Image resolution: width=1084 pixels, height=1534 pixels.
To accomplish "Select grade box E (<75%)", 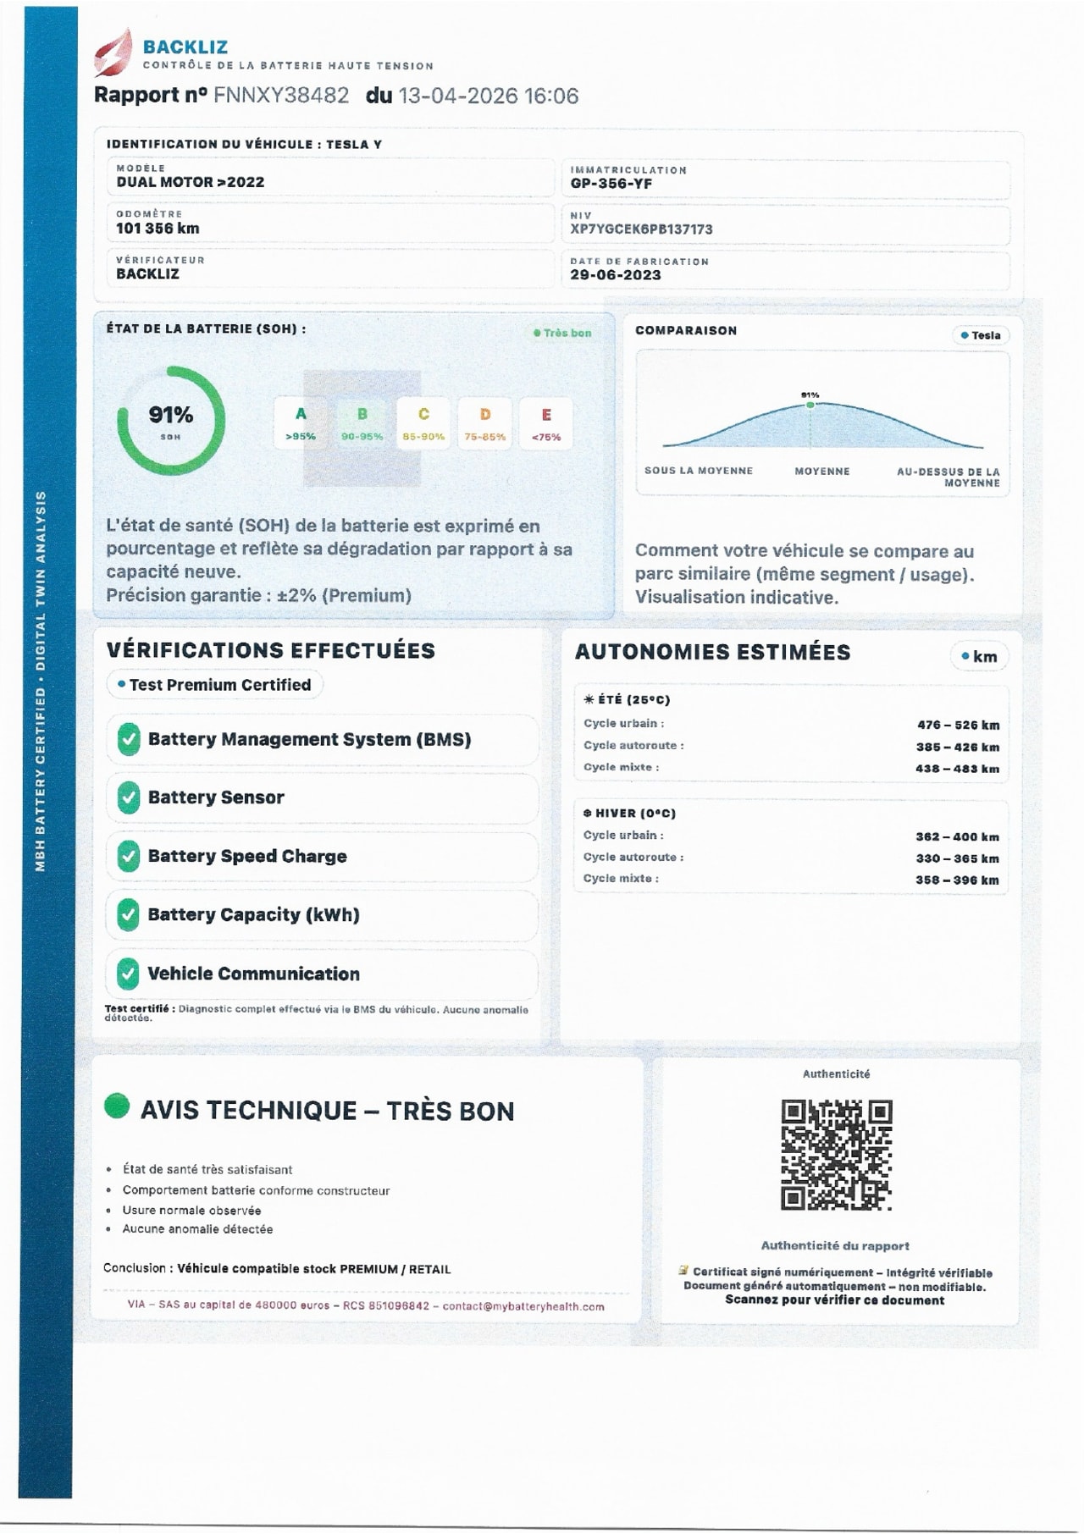I will 546,423.
